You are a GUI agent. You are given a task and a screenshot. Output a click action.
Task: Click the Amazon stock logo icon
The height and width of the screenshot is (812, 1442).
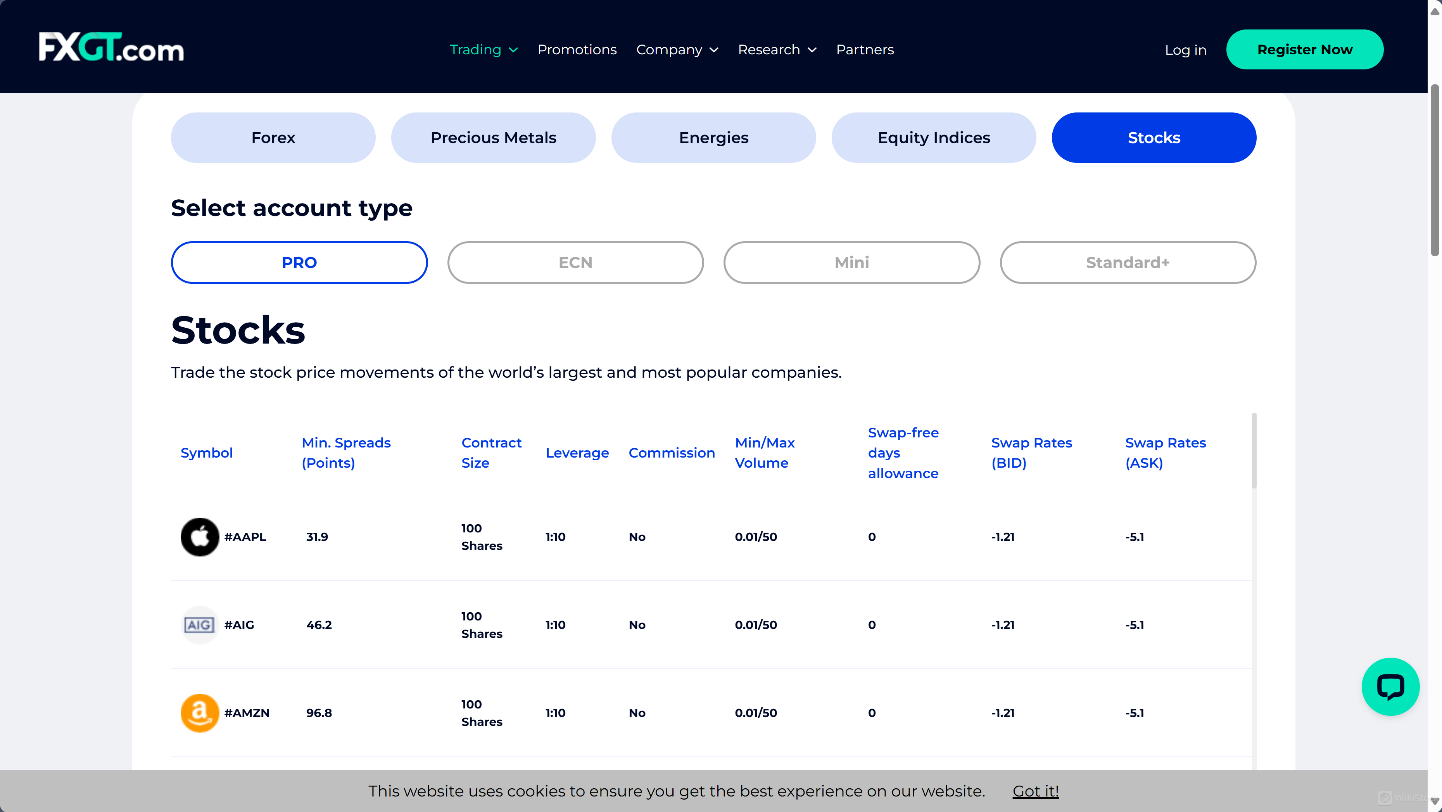click(x=199, y=712)
